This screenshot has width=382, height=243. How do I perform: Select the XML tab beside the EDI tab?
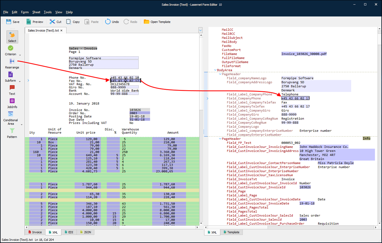[53, 232]
